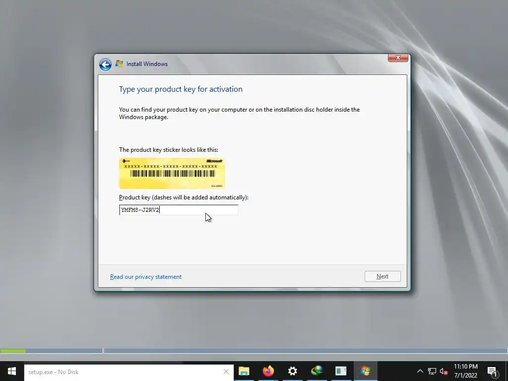Click the green installation progress bar
This screenshot has width=508, height=381.
point(13,351)
